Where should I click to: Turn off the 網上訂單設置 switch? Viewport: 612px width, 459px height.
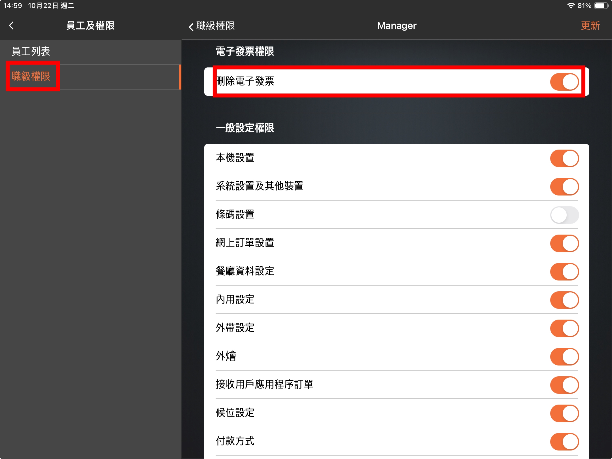[564, 243]
